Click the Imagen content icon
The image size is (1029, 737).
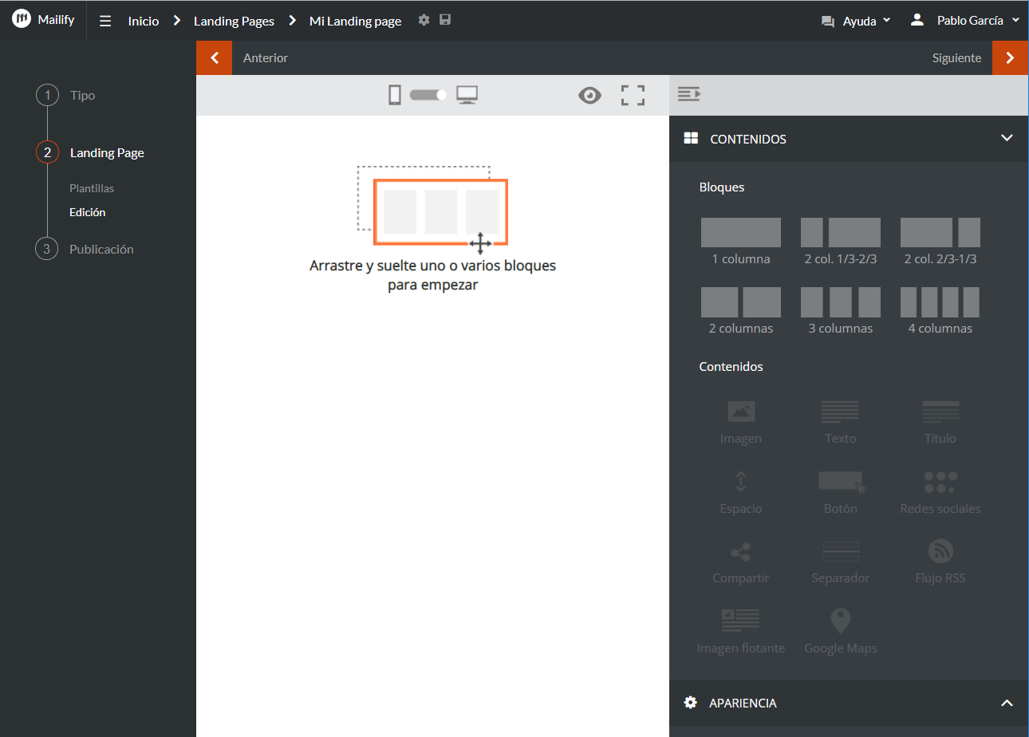741,412
